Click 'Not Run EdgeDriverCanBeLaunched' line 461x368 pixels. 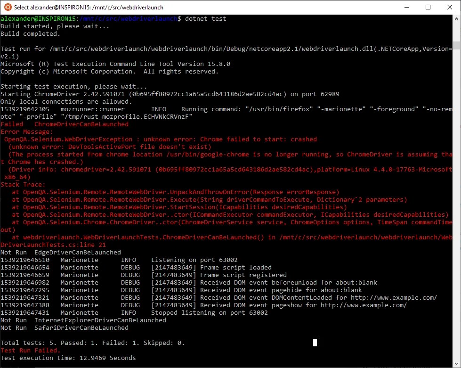click(x=61, y=253)
